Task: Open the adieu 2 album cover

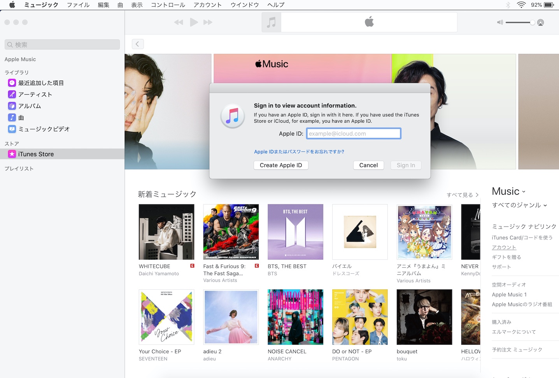Action: 231,317
